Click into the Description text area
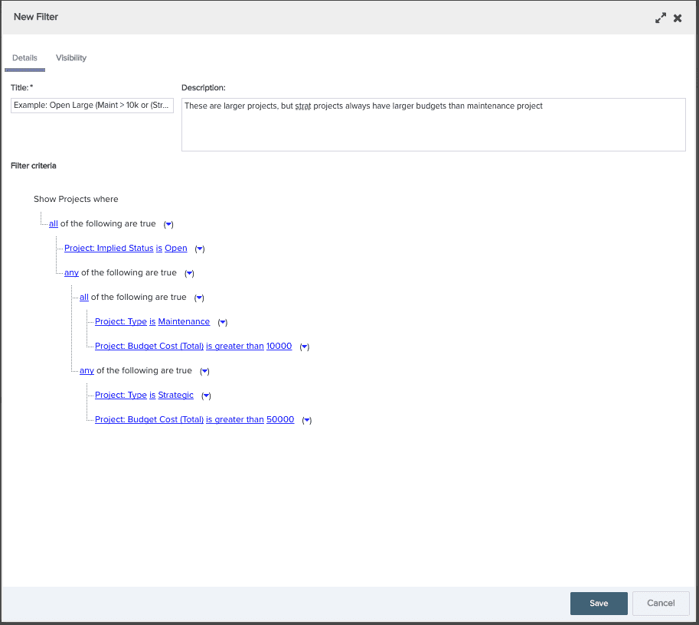Viewport: 699px width, 625px height. point(433,124)
